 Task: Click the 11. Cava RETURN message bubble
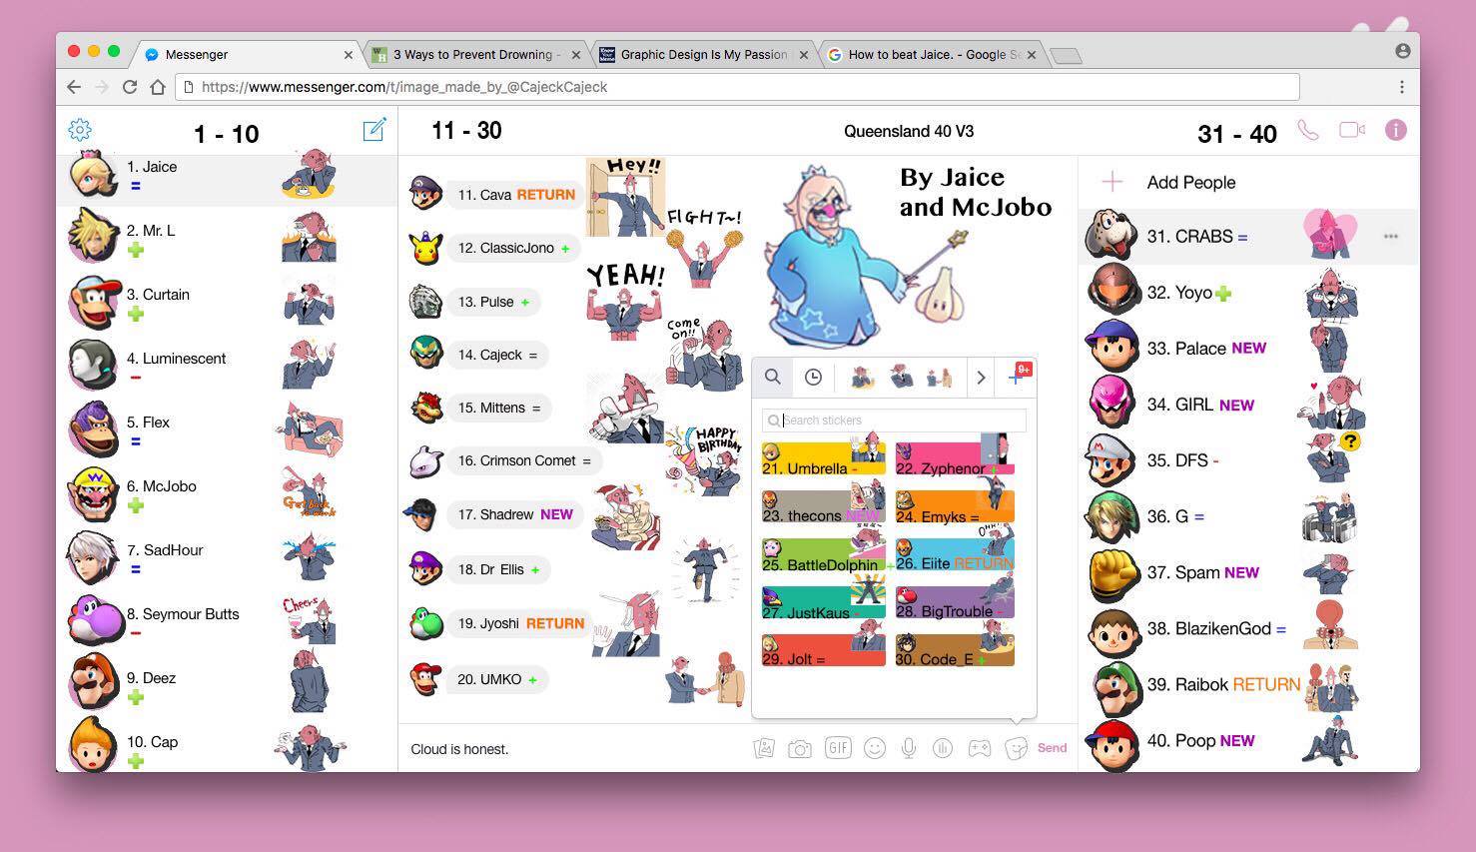coord(516,195)
